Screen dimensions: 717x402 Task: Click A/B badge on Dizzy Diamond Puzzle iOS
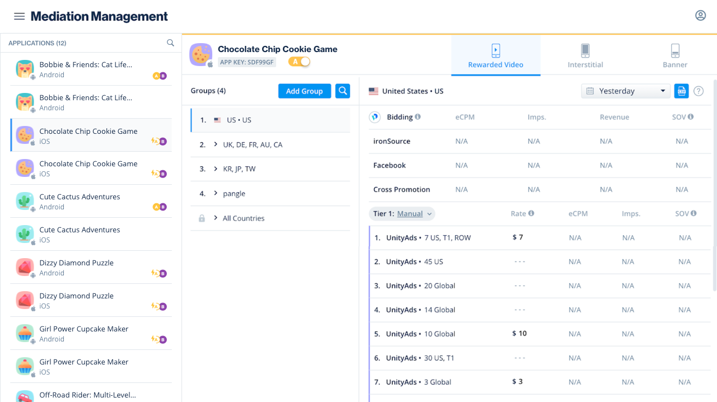click(159, 307)
